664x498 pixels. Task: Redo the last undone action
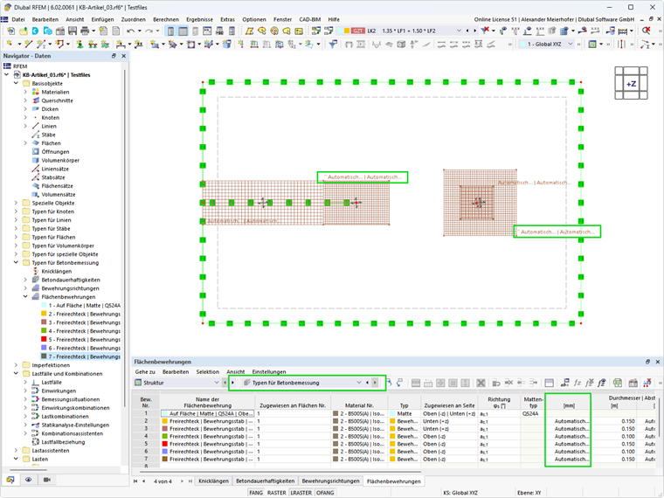coord(149,31)
